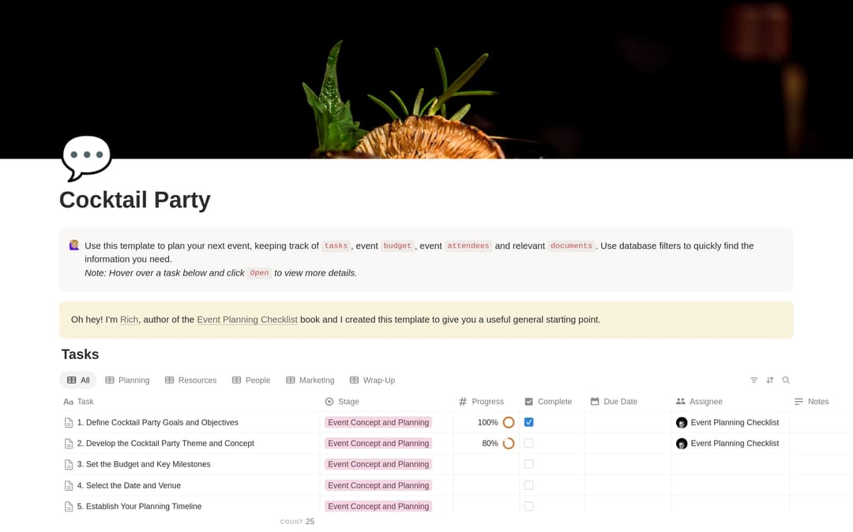The image size is (853, 532).
Task: Switch to the People view tab
Action: [x=251, y=380]
